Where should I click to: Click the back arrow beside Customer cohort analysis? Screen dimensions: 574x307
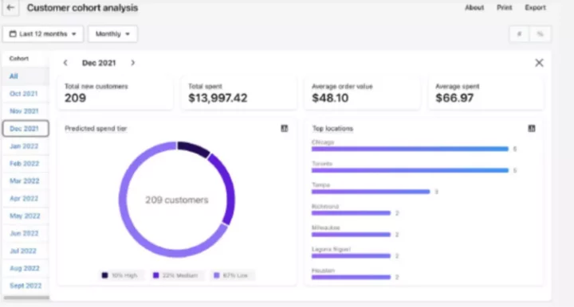10,7
